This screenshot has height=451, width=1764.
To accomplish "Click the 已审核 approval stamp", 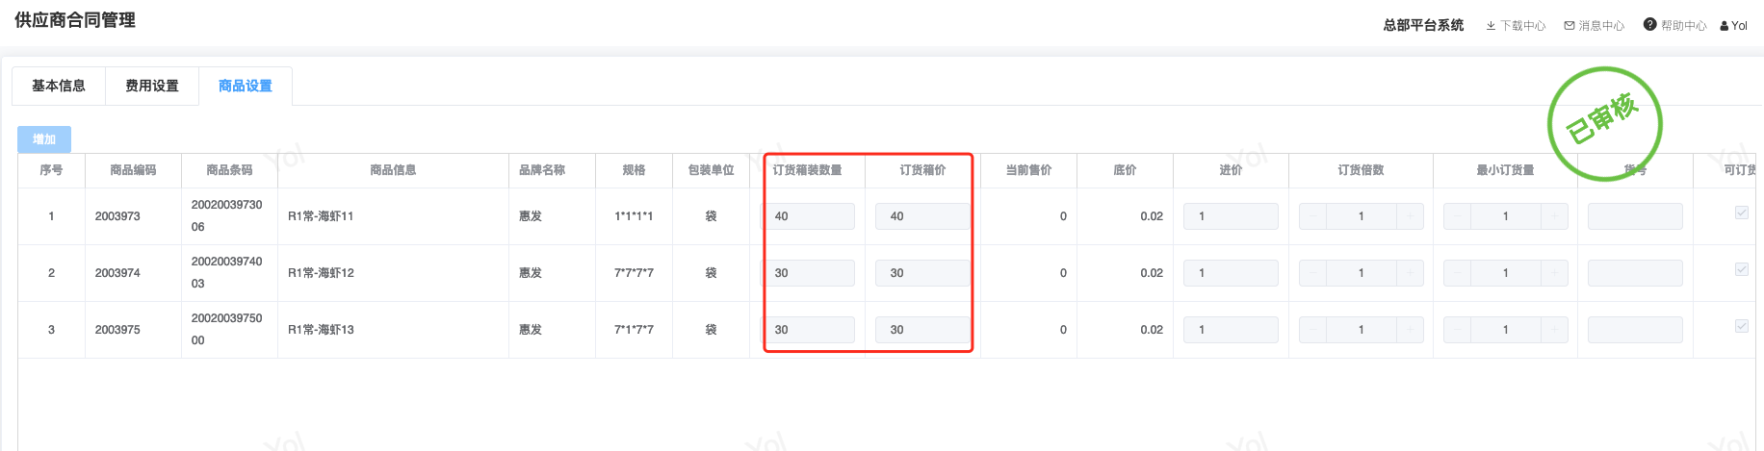I will coord(1604,122).
